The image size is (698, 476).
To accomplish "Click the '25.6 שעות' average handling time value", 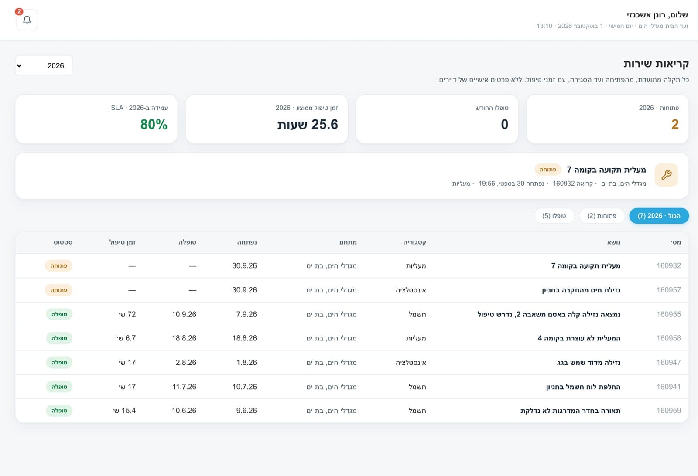I will click(308, 125).
